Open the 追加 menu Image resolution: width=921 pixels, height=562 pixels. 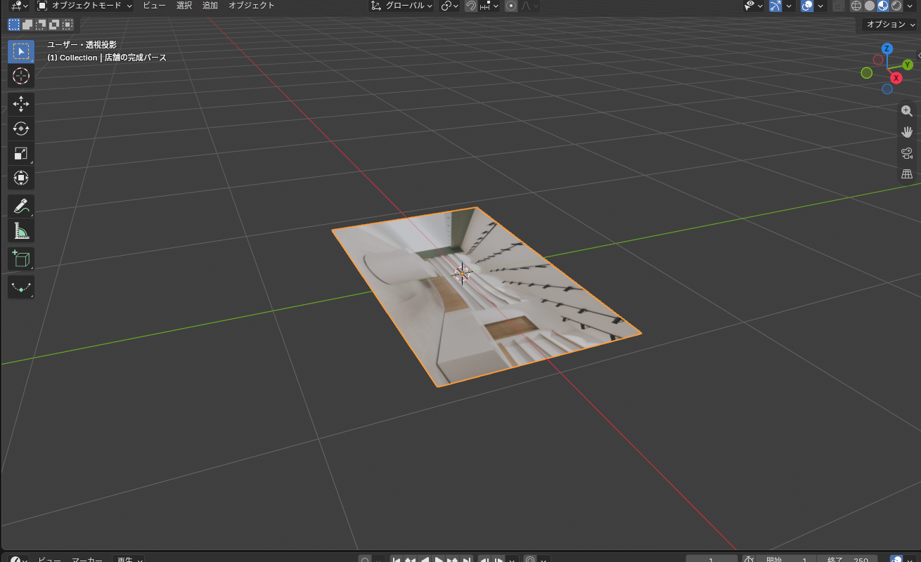[210, 6]
